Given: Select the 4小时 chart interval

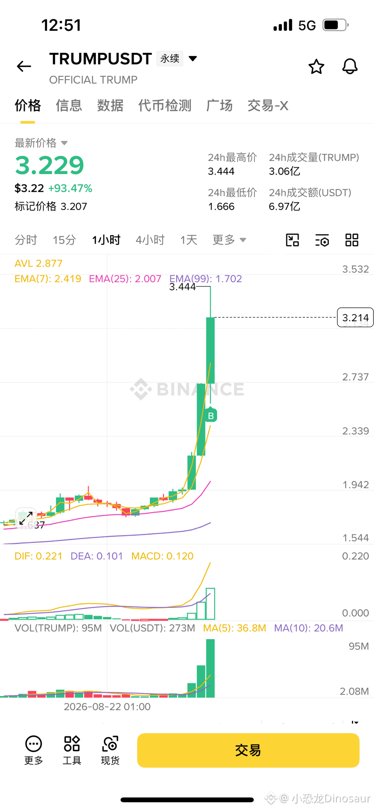Looking at the screenshot, I should [x=150, y=240].
